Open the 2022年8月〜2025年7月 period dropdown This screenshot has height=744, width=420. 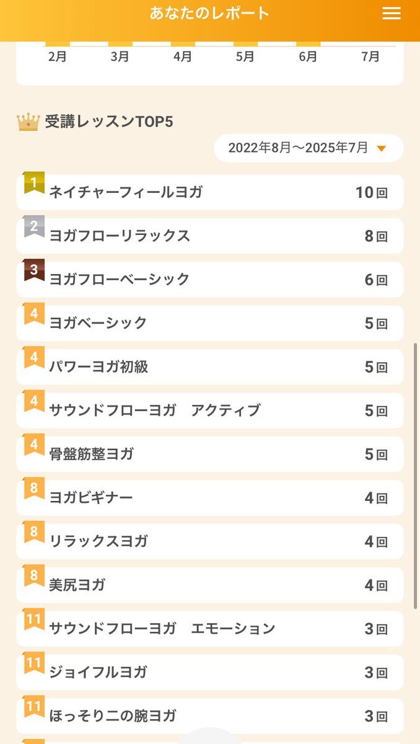pyautogui.click(x=308, y=148)
